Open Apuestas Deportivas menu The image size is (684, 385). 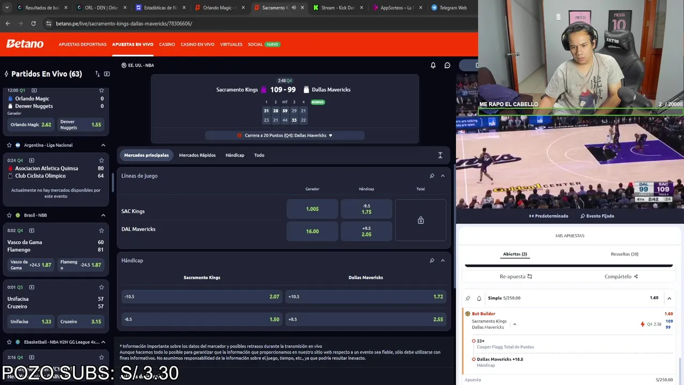coord(82,44)
